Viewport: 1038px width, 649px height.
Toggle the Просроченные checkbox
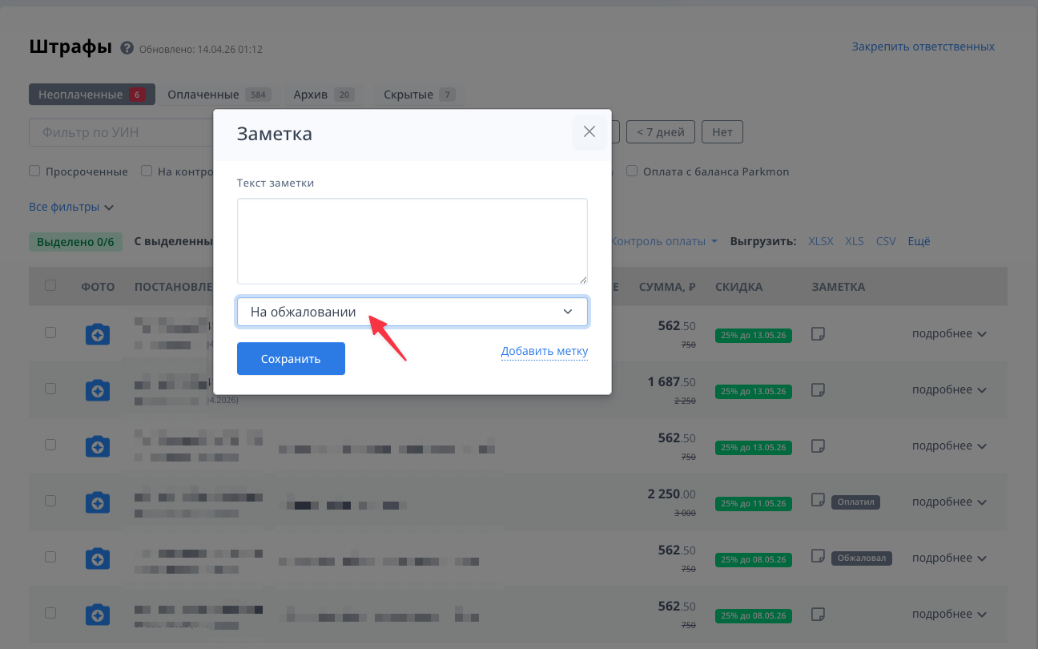[34, 171]
